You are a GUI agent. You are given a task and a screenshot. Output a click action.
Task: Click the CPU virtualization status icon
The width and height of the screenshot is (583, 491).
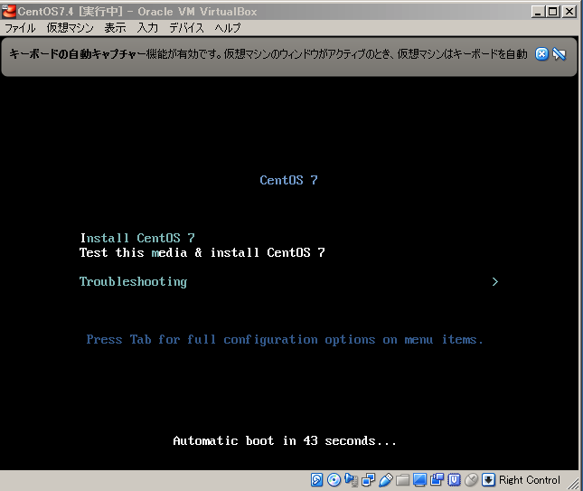pos(454,480)
